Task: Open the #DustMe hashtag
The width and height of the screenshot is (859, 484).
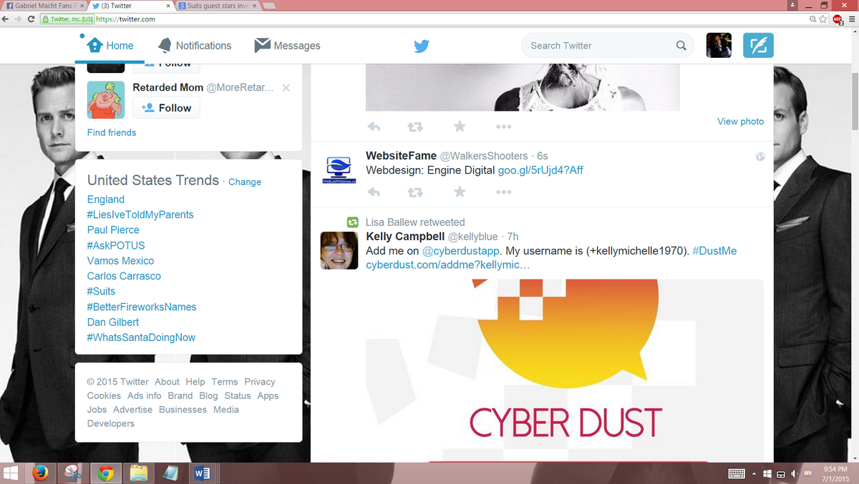Action: click(x=714, y=251)
